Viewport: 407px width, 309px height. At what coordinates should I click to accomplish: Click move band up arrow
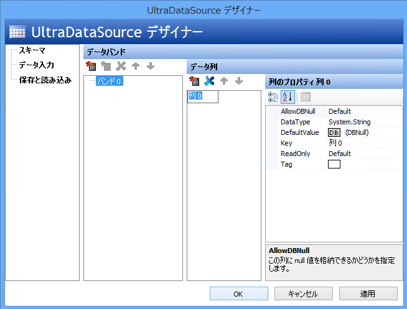pyautogui.click(x=136, y=66)
